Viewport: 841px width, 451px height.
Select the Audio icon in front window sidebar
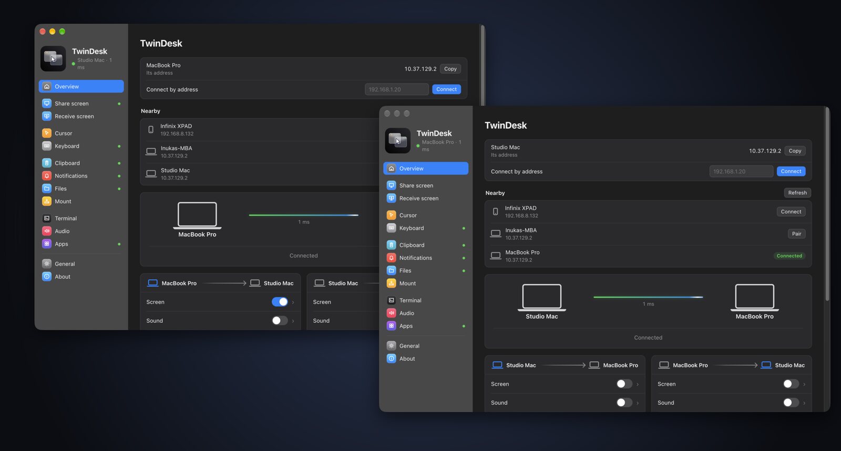[391, 313]
